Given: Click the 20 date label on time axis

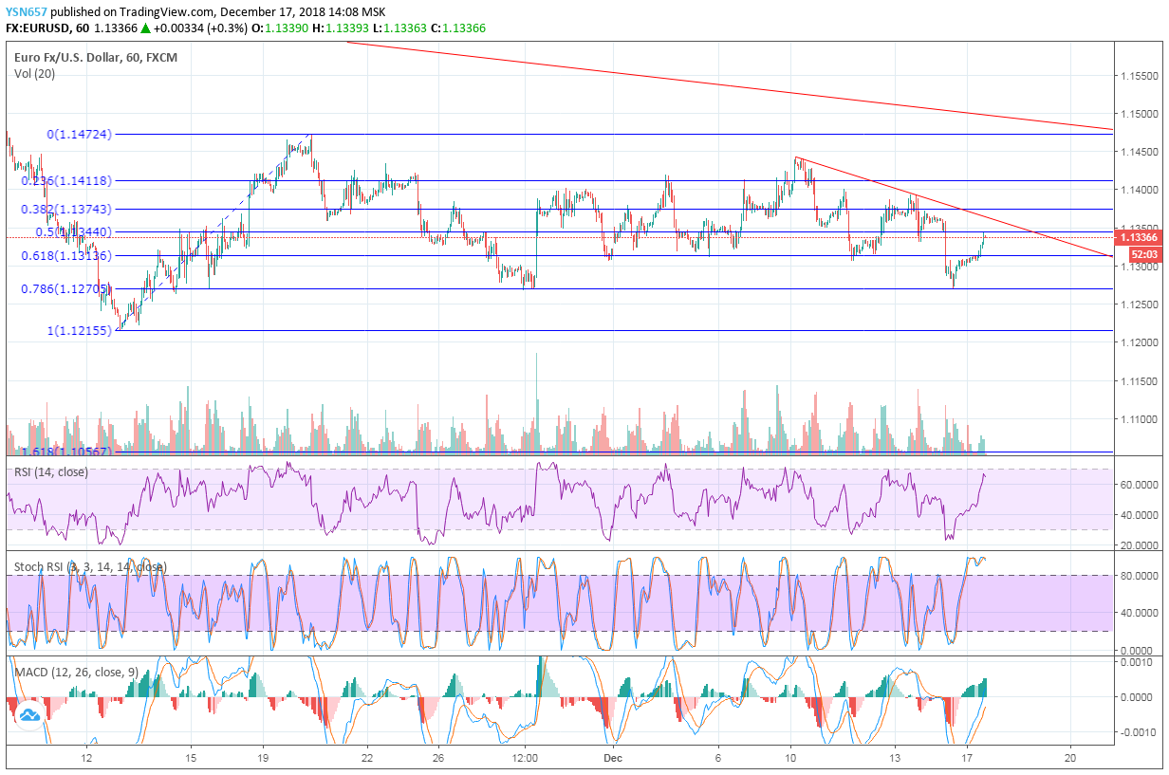Looking at the screenshot, I should [x=1070, y=759].
